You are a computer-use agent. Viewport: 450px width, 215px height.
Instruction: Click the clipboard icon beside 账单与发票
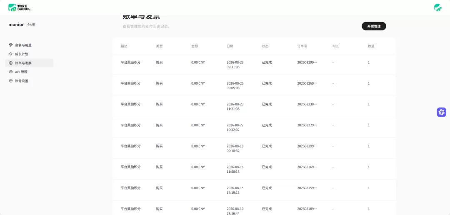pos(11,63)
